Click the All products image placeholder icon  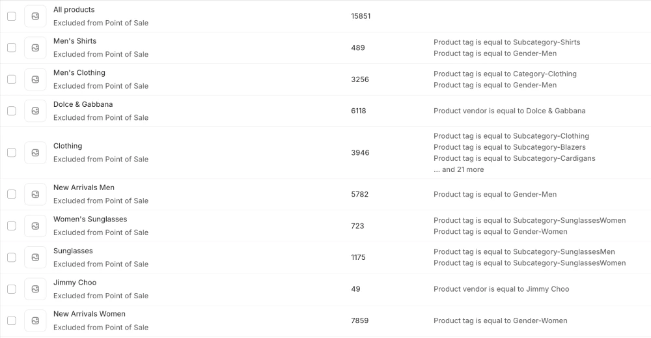tap(35, 16)
